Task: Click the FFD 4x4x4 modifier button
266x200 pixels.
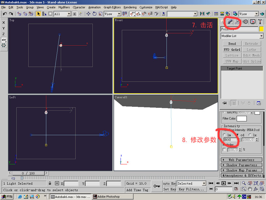Action: pyautogui.click(x=232, y=50)
